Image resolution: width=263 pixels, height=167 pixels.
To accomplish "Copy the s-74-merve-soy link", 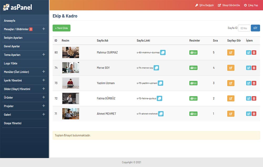I will [x=156, y=68].
